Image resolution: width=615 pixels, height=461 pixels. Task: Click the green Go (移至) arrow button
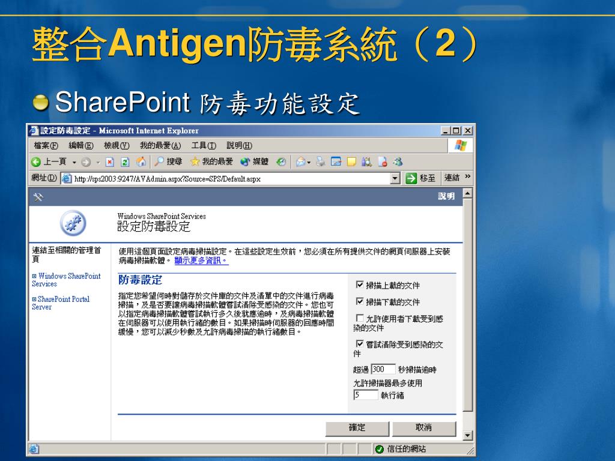411,178
